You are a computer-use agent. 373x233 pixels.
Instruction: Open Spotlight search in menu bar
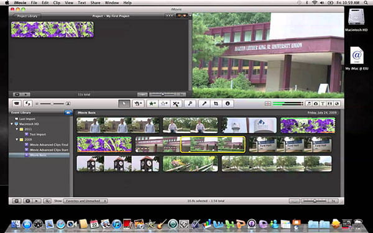point(366,3)
